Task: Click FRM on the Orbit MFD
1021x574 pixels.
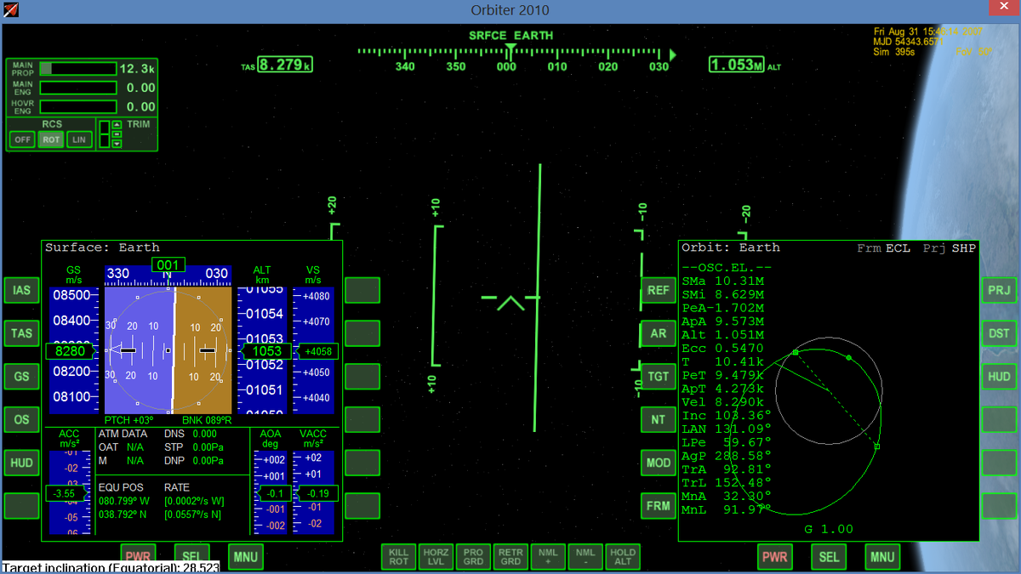Action: pos(658,506)
